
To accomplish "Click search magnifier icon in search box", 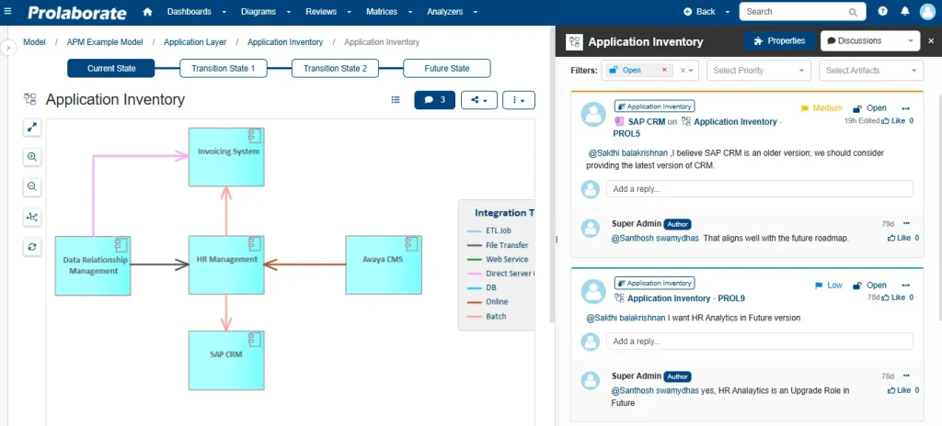I will (853, 12).
